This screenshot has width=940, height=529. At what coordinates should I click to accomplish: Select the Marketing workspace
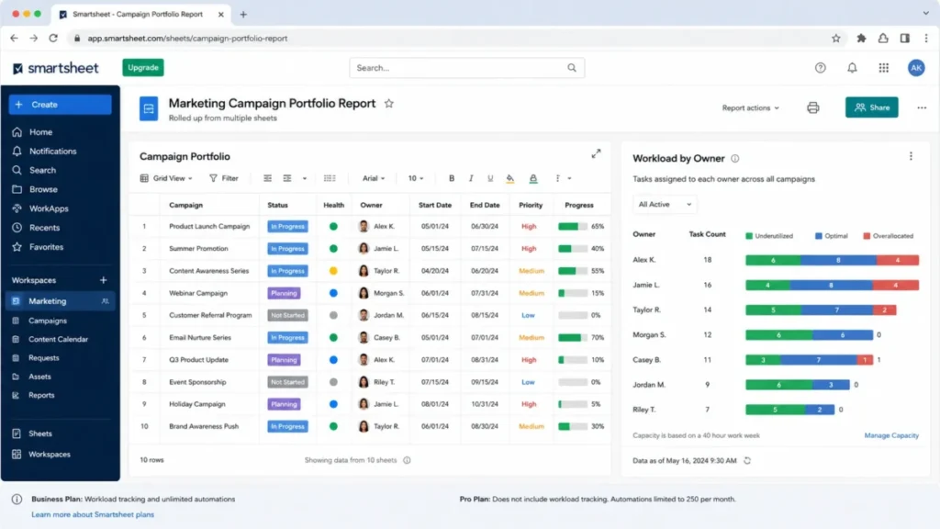point(60,301)
